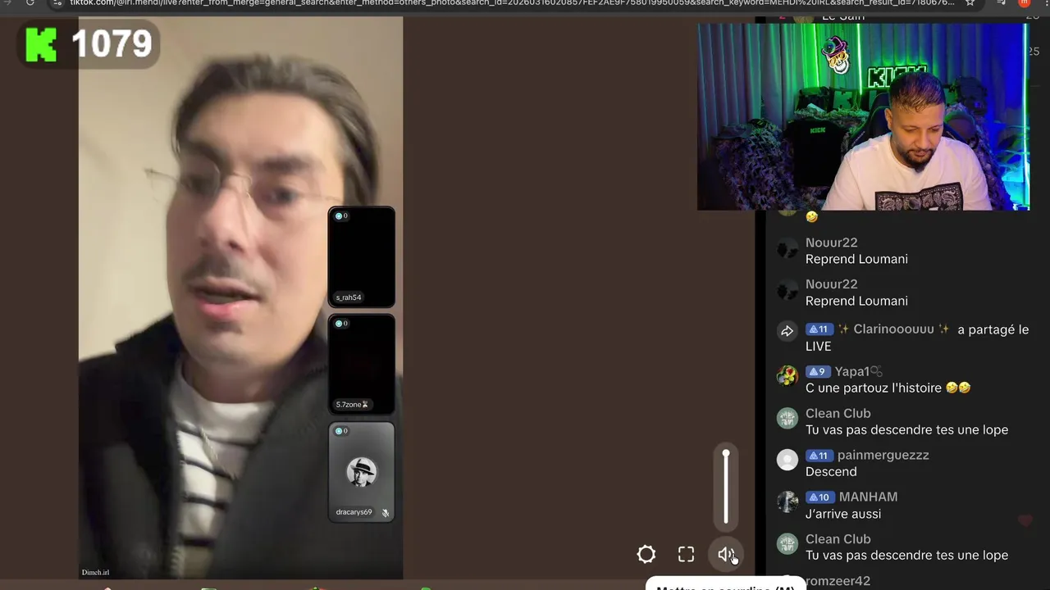1050x590 pixels.
Task: Open the MANHAM username in chat
Action: [x=868, y=497]
